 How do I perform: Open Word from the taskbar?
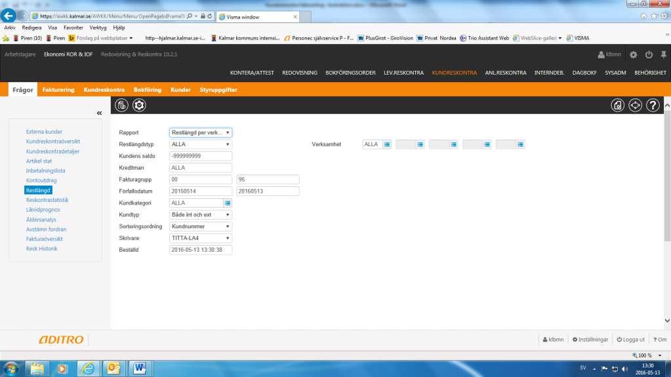pyautogui.click(x=139, y=368)
